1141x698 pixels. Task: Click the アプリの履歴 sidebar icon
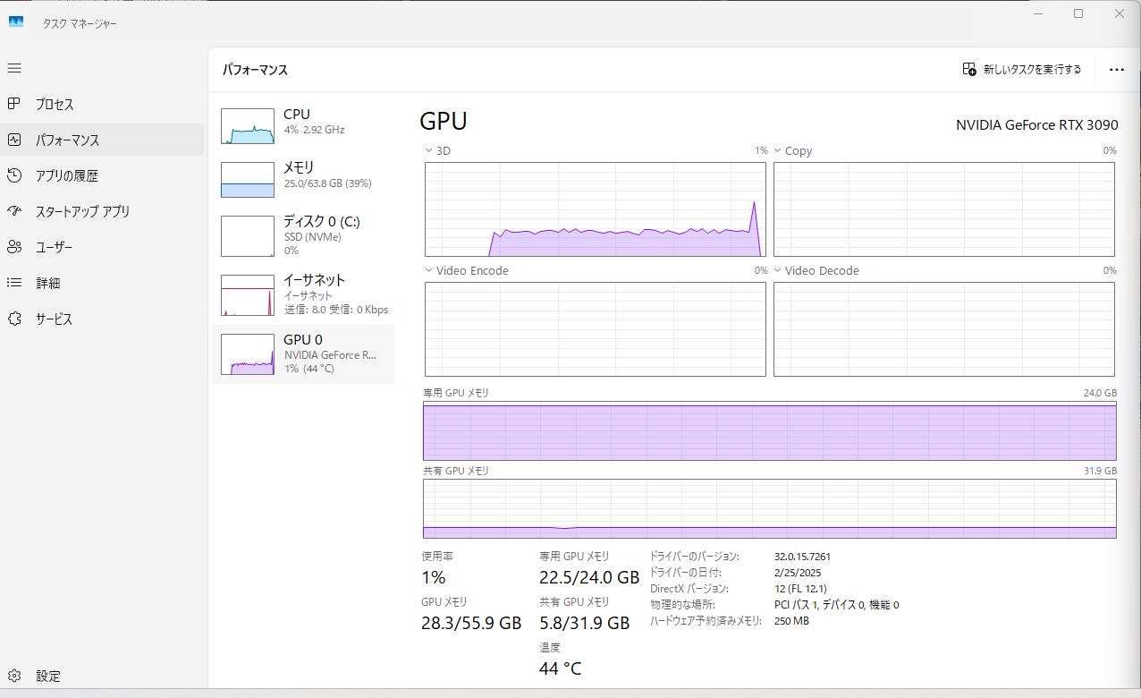tap(14, 175)
